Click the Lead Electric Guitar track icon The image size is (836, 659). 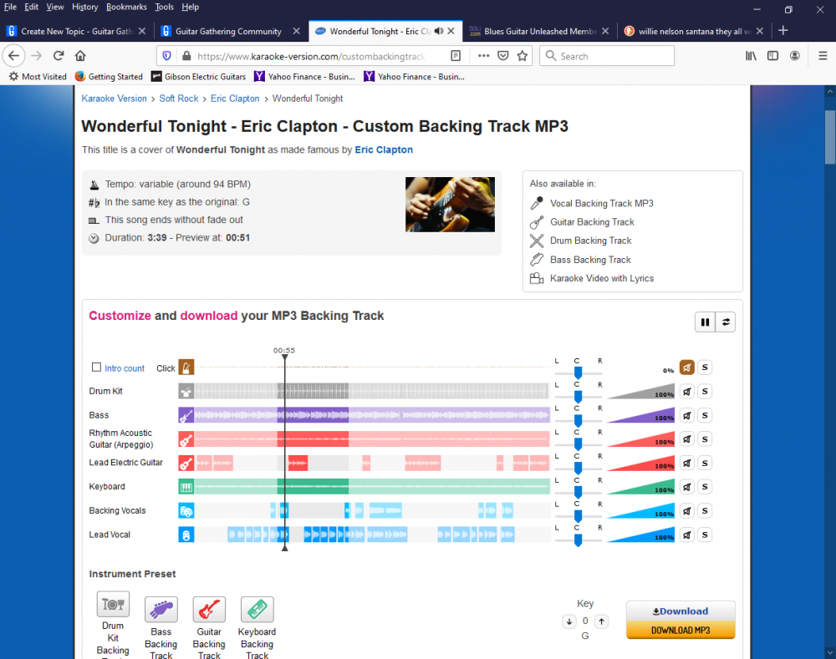(x=186, y=463)
